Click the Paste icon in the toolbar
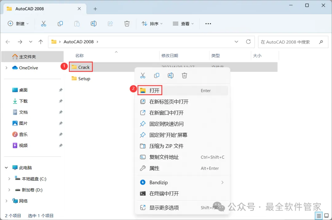The image size is (332, 220). pyautogui.click(x=77, y=24)
